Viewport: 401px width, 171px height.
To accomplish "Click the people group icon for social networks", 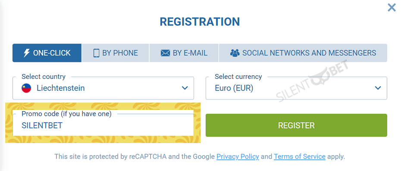I will (x=235, y=53).
